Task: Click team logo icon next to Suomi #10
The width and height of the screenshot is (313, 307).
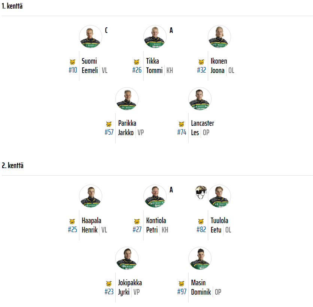Action: point(73,62)
